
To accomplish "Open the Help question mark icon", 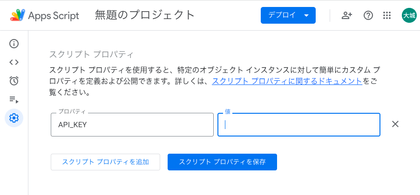I will 368,15.
